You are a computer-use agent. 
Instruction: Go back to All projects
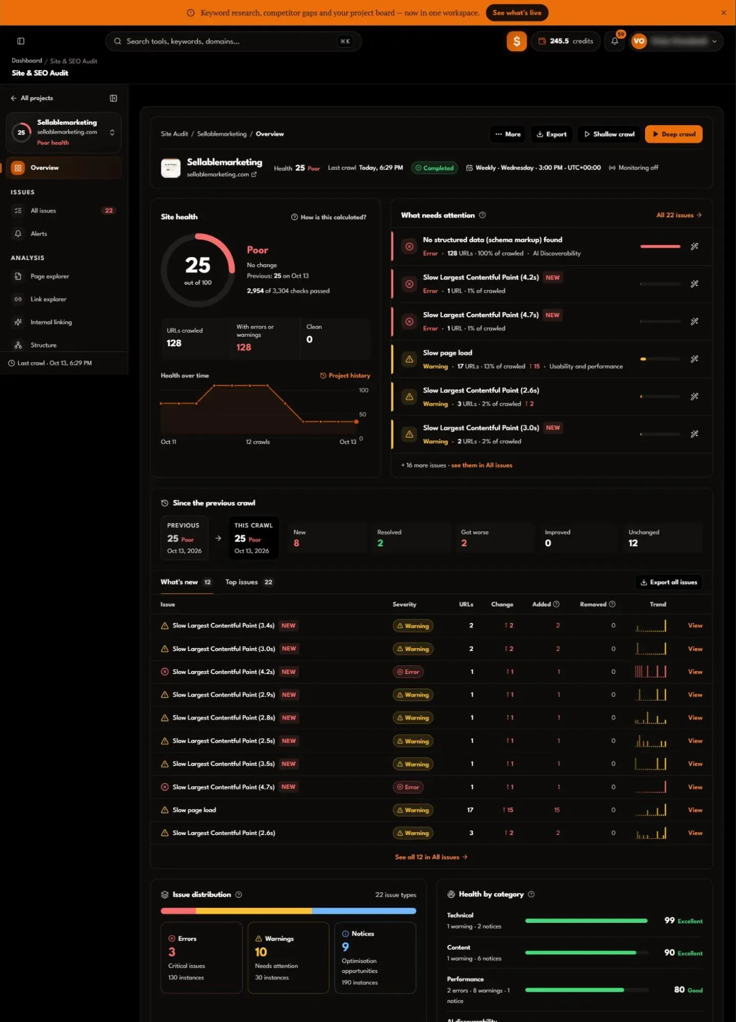pyautogui.click(x=32, y=98)
